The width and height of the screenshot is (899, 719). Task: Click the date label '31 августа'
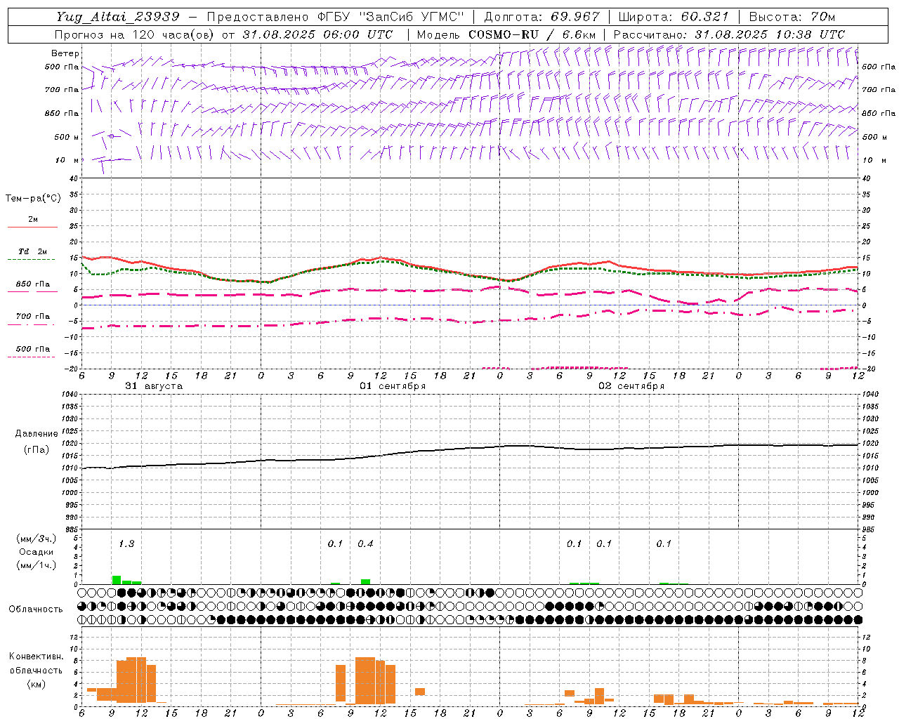pos(154,386)
